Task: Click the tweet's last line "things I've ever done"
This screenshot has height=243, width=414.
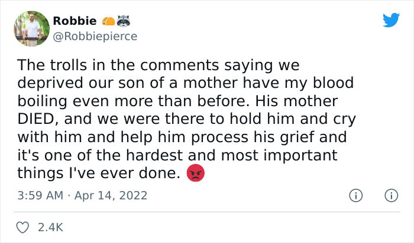Action: tap(98, 175)
